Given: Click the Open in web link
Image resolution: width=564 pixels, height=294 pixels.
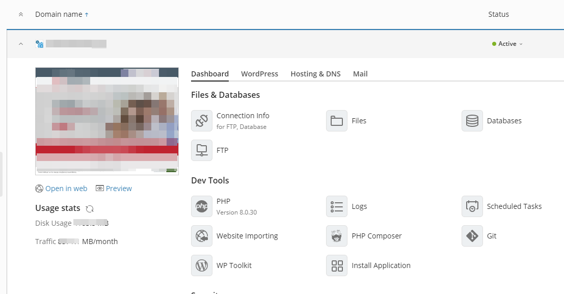Looking at the screenshot, I should [66, 189].
